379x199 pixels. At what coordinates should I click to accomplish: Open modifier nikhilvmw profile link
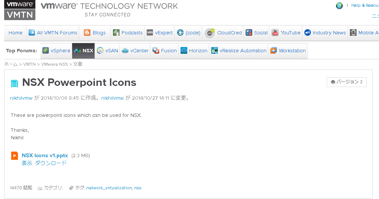(113, 98)
